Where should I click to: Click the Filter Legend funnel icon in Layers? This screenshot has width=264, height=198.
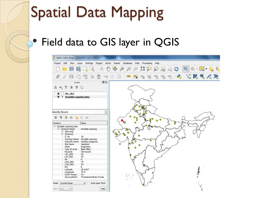[66, 87]
